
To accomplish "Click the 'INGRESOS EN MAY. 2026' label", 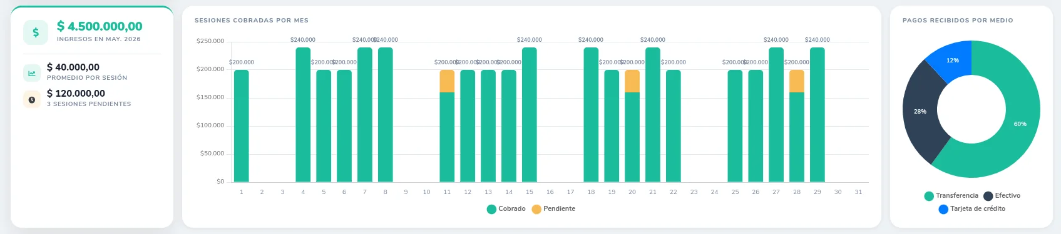I will click(99, 39).
